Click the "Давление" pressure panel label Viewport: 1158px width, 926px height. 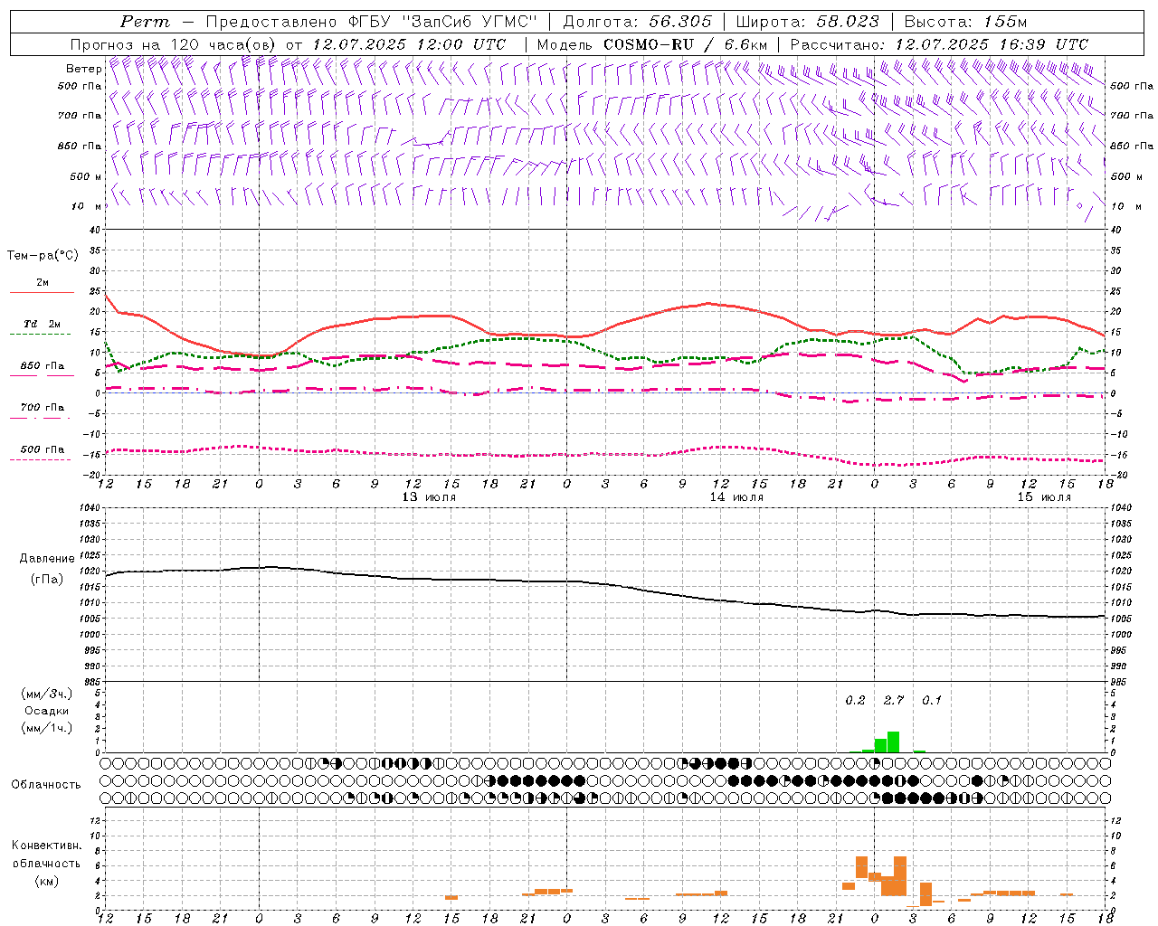[x=46, y=559]
